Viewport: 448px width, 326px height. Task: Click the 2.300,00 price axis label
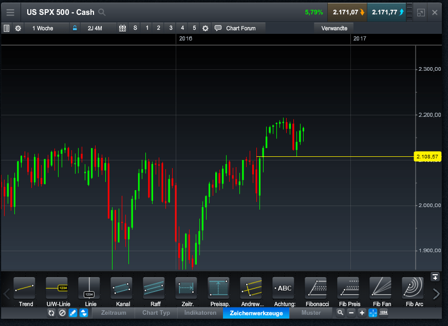[x=430, y=69]
